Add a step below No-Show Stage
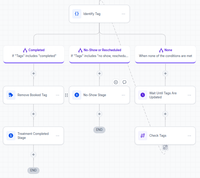Screen dimensions: 200x178 click(x=99, y=114)
